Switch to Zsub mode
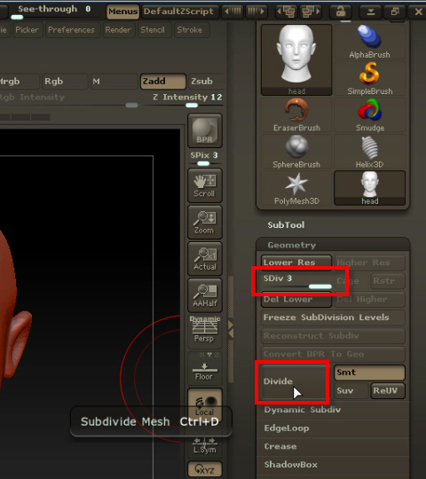Screen dimensions: 426x479 (206, 82)
